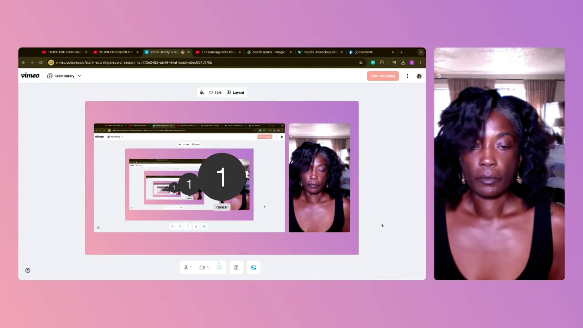
Task: Cancel the recording countdown
Action: (x=222, y=207)
